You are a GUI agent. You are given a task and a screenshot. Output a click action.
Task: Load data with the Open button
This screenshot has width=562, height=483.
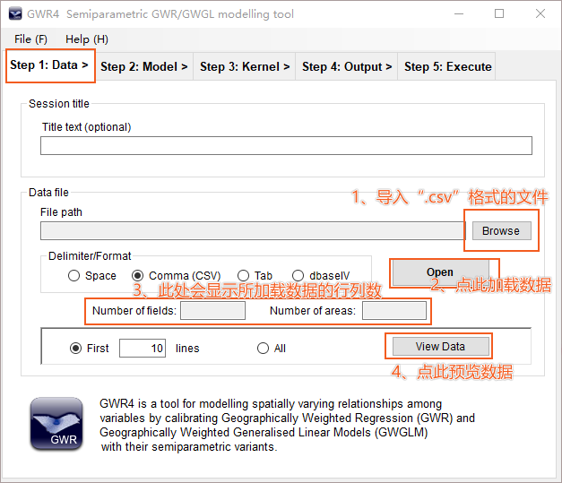(440, 272)
